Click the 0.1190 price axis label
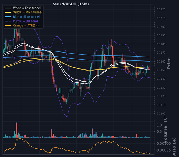The image size is (179, 157). (161, 35)
